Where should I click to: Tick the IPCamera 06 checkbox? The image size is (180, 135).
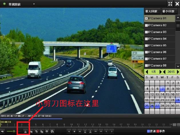146,52
